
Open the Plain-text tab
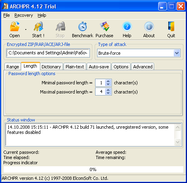click(x=75, y=67)
